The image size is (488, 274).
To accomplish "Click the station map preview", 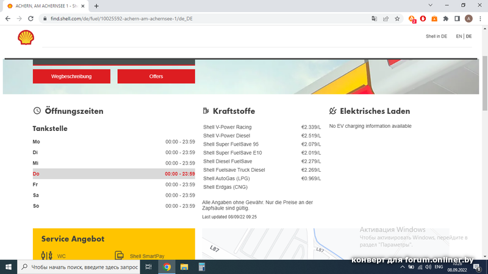I will pyautogui.click(x=326, y=244).
